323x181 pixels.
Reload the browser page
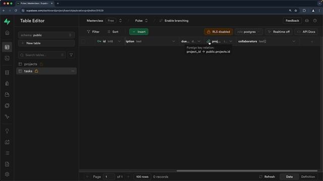(16, 11)
